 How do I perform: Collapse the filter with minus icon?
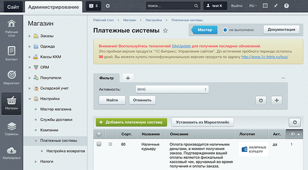coord(283,78)
